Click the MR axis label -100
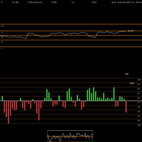 point(139,125)
